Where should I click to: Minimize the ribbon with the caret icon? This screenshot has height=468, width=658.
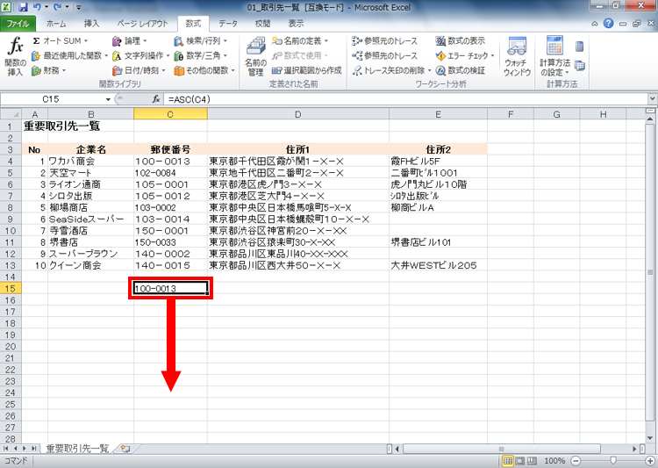(x=595, y=24)
